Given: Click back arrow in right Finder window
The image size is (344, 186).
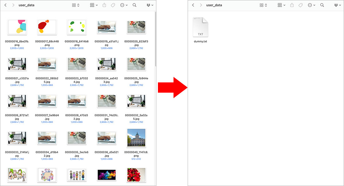Looking at the screenshot, I should (193, 5).
